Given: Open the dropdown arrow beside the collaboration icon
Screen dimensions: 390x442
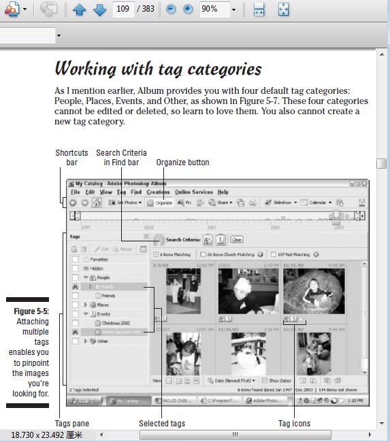Looking at the screenshot, I should pos(25,10).
